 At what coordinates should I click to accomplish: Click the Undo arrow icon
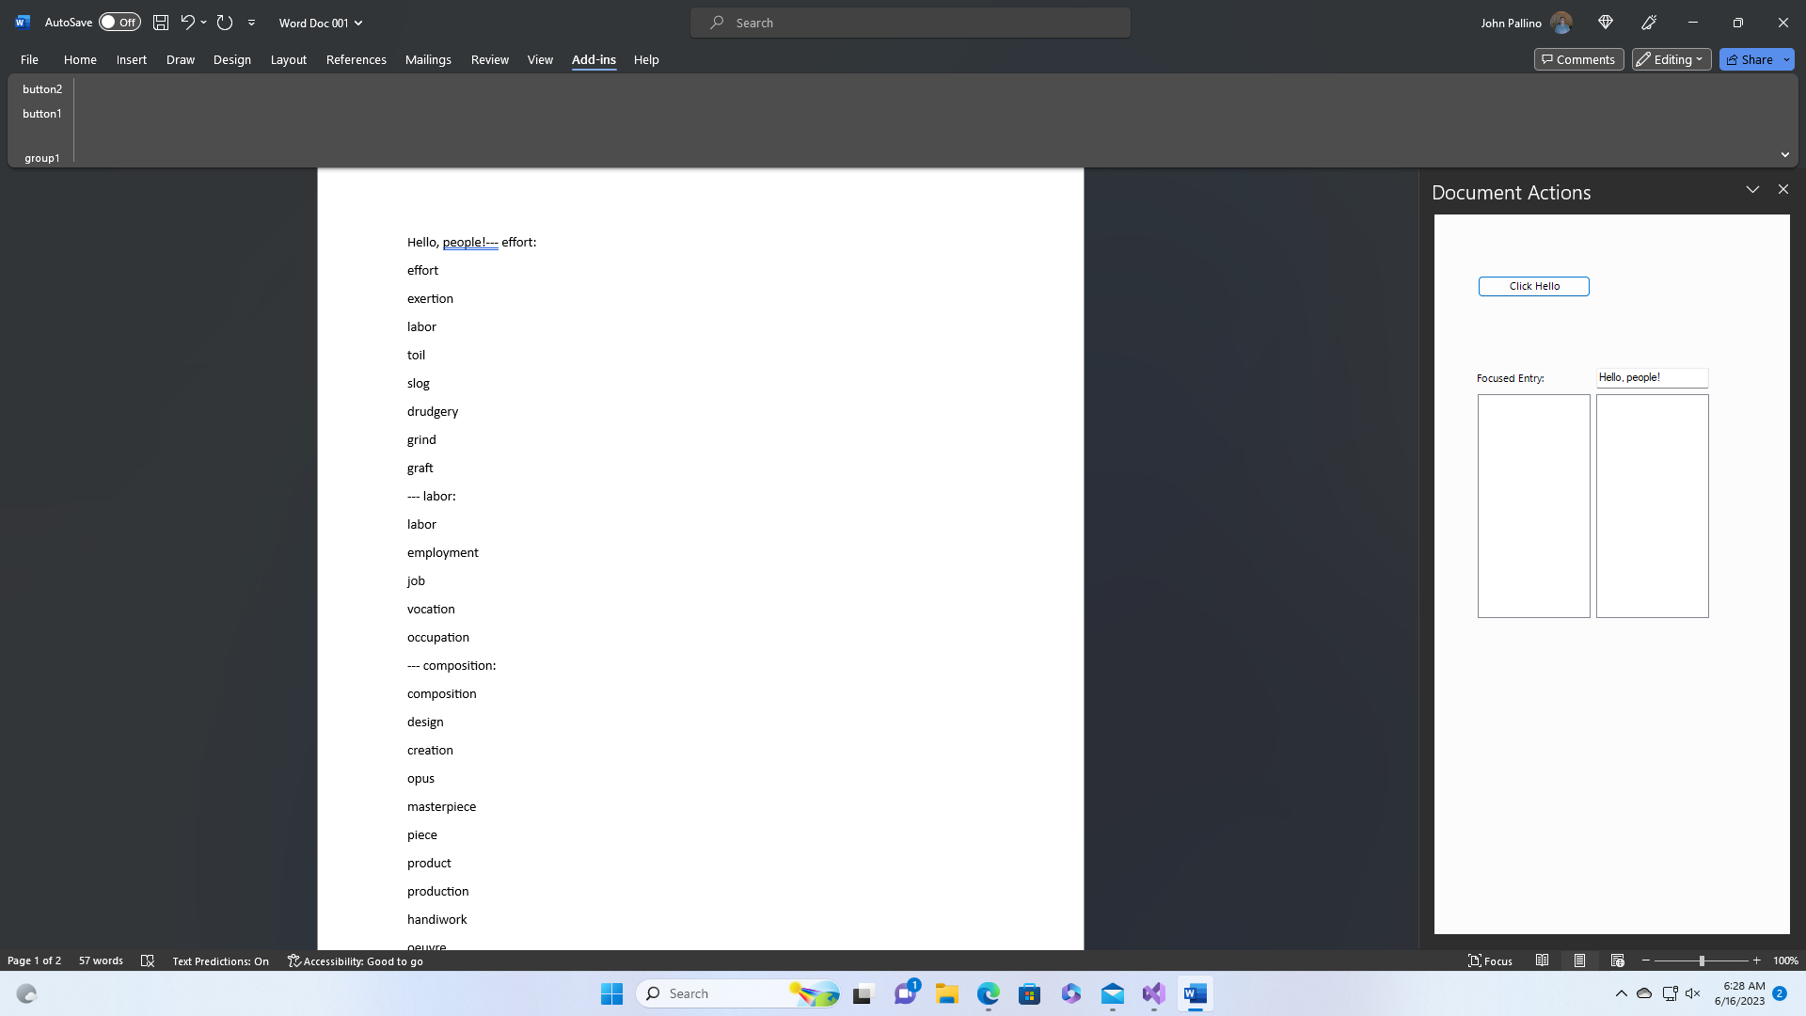point(187,22)
